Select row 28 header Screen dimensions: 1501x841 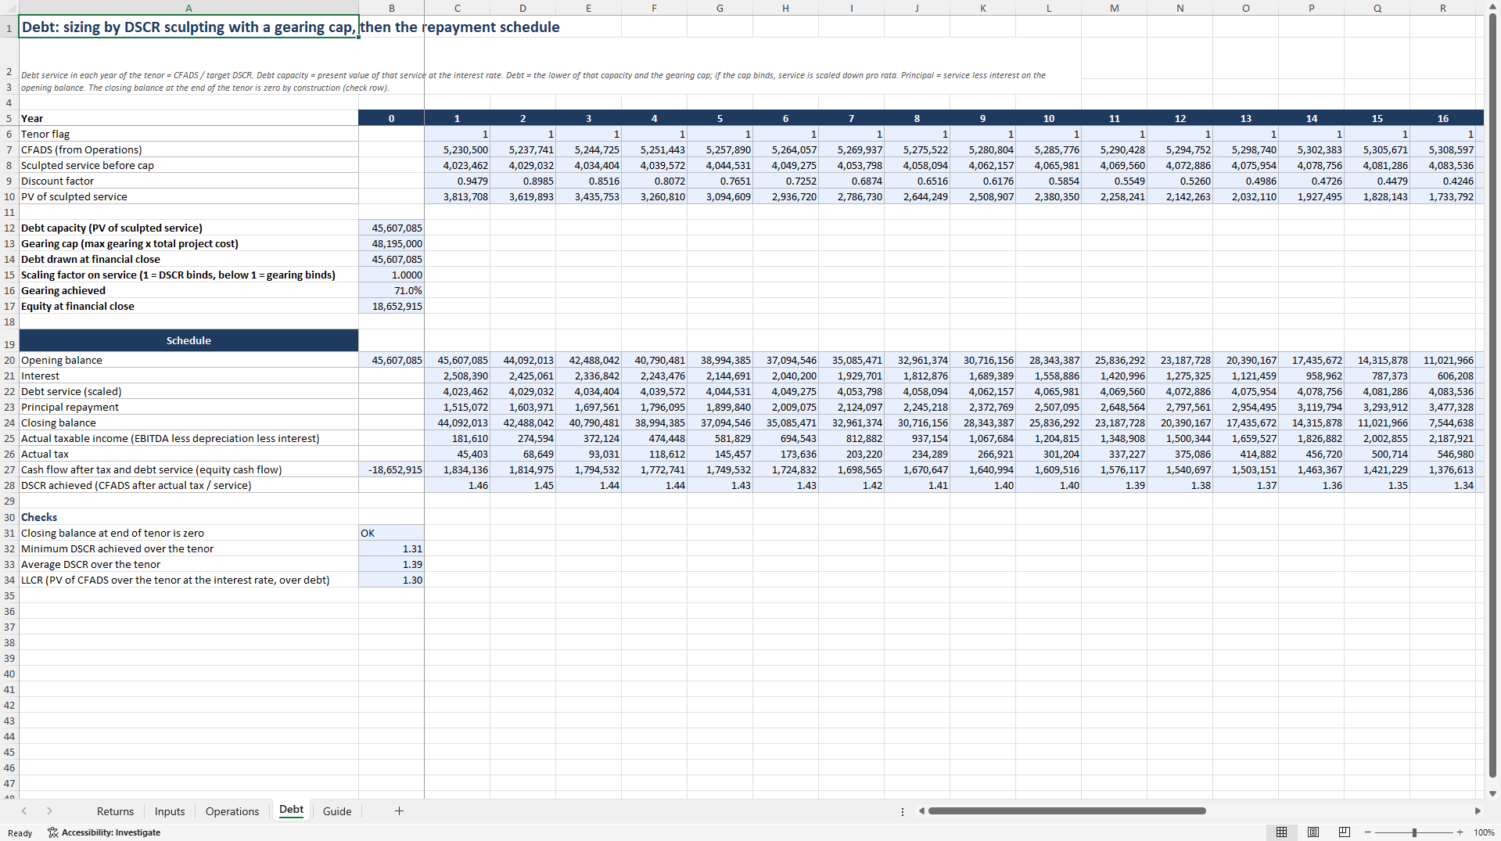click(x=9, y=485)
